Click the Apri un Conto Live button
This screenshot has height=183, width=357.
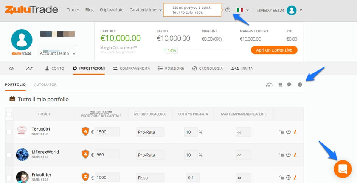(274, 50)
